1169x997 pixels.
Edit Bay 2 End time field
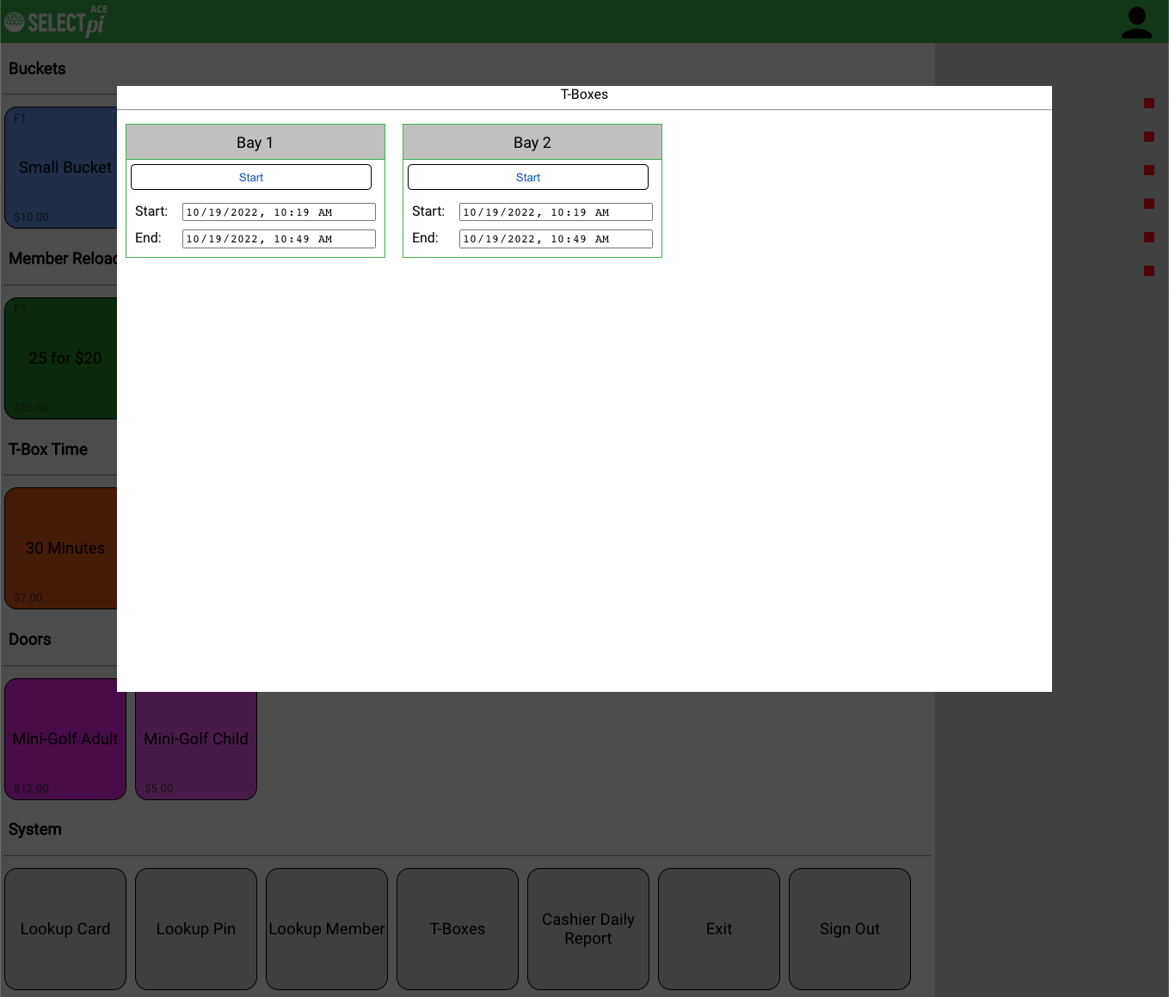click(x=556, y=239)
